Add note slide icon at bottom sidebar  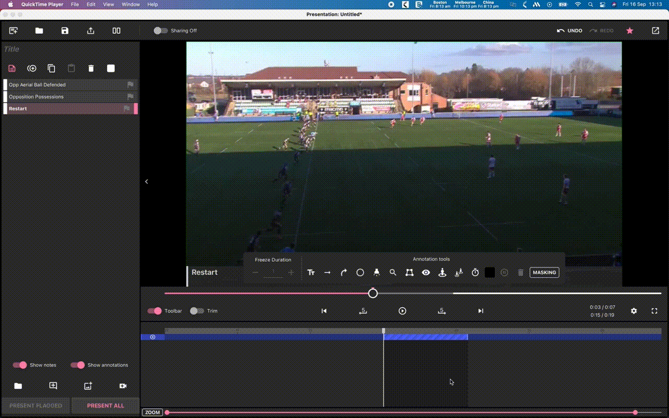pos(53,386)
